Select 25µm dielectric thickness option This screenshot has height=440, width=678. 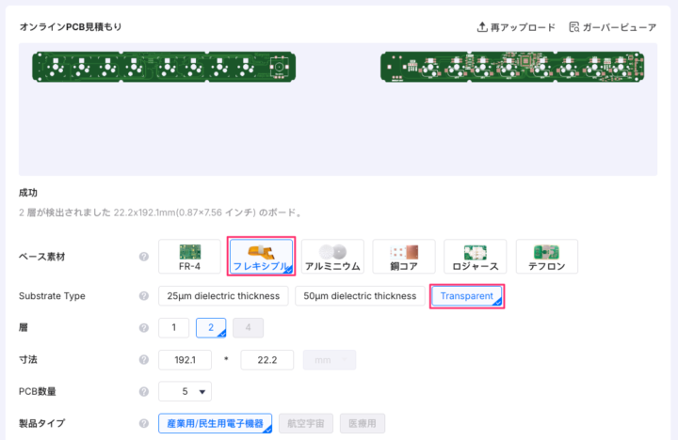click(x=223, y=296)
